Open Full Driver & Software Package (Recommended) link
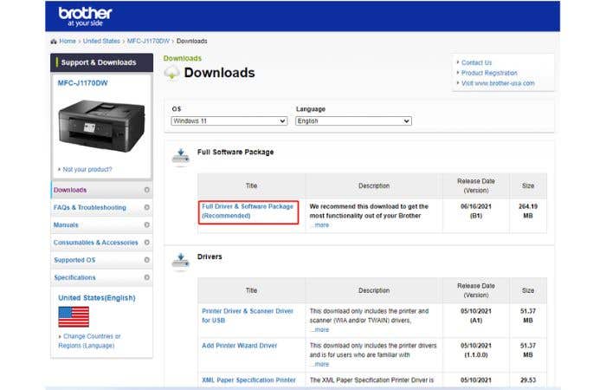606x390 pixels. pyautogui.click(x=248, y=211)
